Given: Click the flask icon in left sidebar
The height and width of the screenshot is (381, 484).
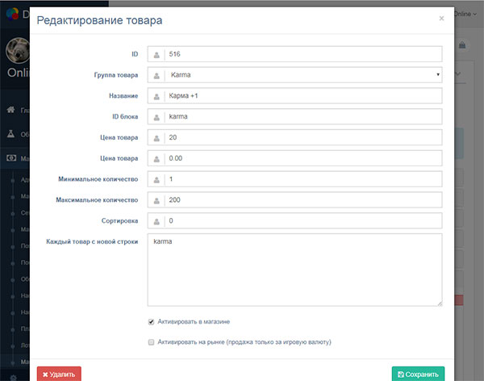Looking at the screenshot, I should click(x=10, y=134).
